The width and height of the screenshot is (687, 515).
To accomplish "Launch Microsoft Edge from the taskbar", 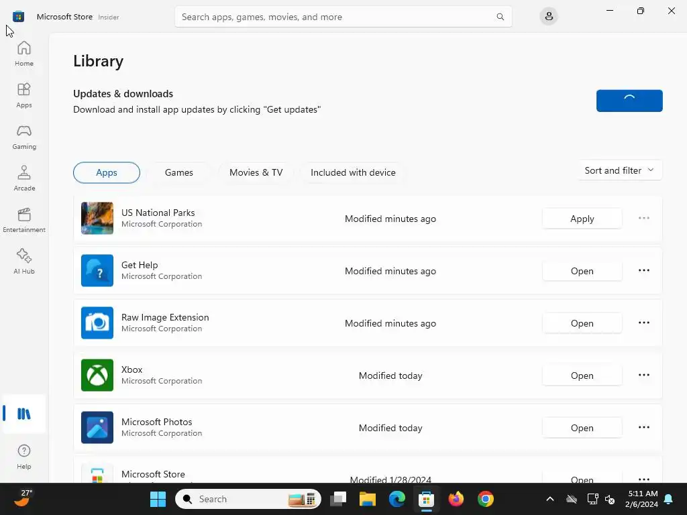I will (x=397, y=499).
